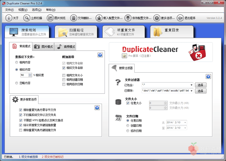Enable the 相同文件大小 checkbox
226x161 pixels.
(64, 75)
